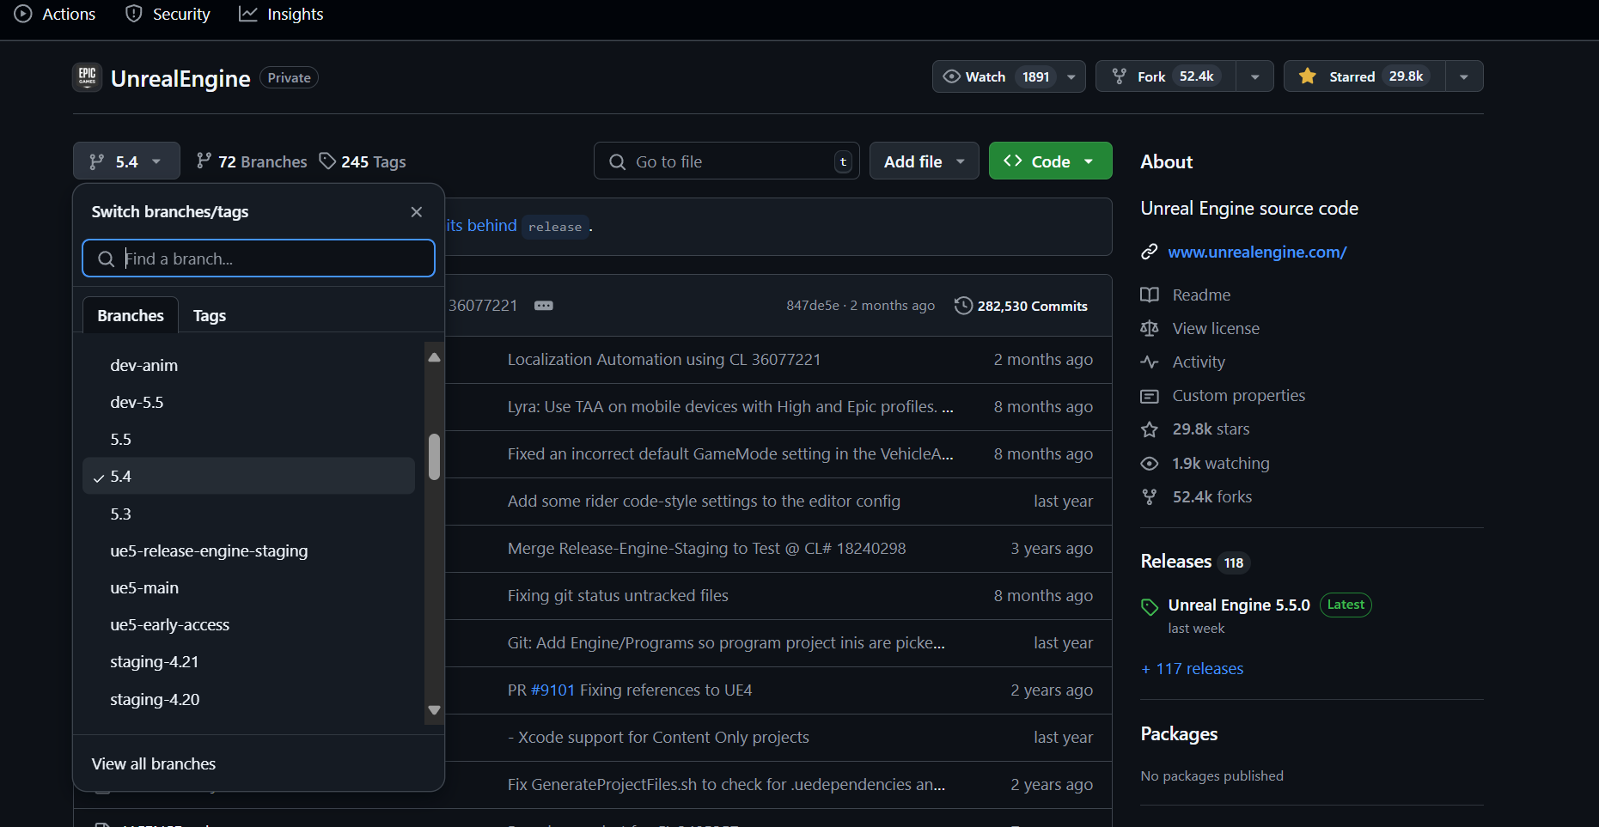Open the 72 Branches link
Image resolution: width=1599 pixels, height=827 pixels.
tap(251, 161)
